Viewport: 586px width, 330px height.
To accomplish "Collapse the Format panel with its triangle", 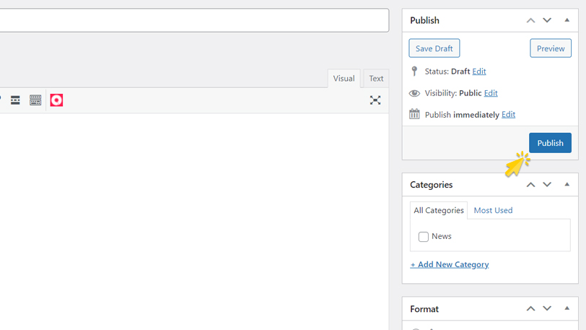I will (x=567, y=309).
